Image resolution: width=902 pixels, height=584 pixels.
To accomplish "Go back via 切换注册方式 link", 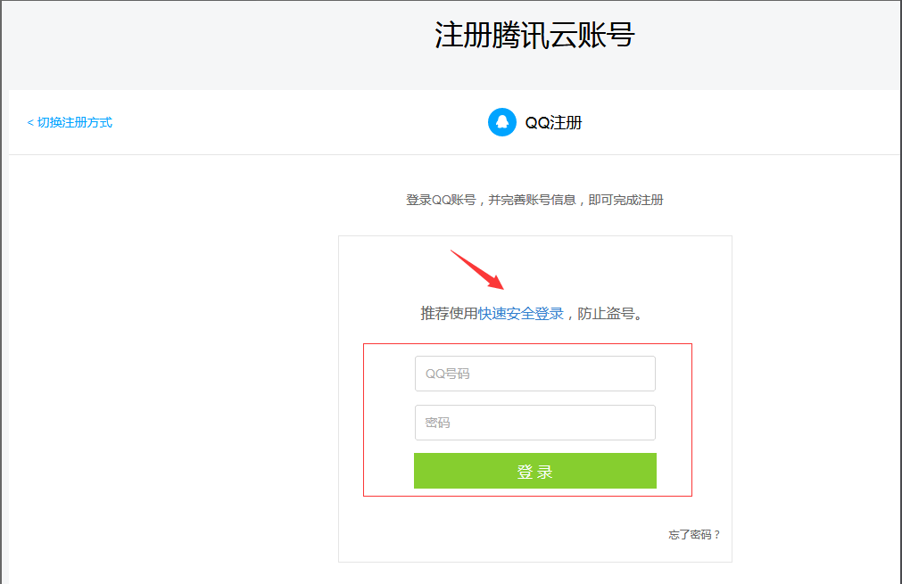I will click(70, 122).
